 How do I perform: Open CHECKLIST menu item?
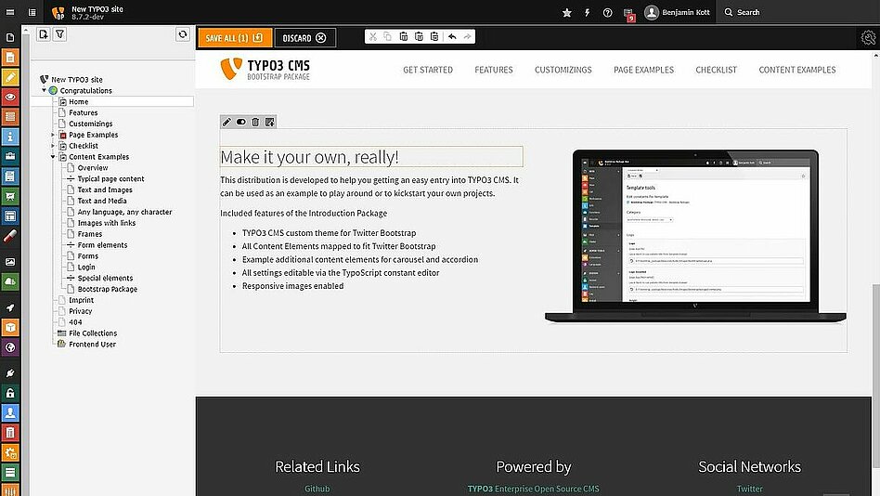click(716, 70)
